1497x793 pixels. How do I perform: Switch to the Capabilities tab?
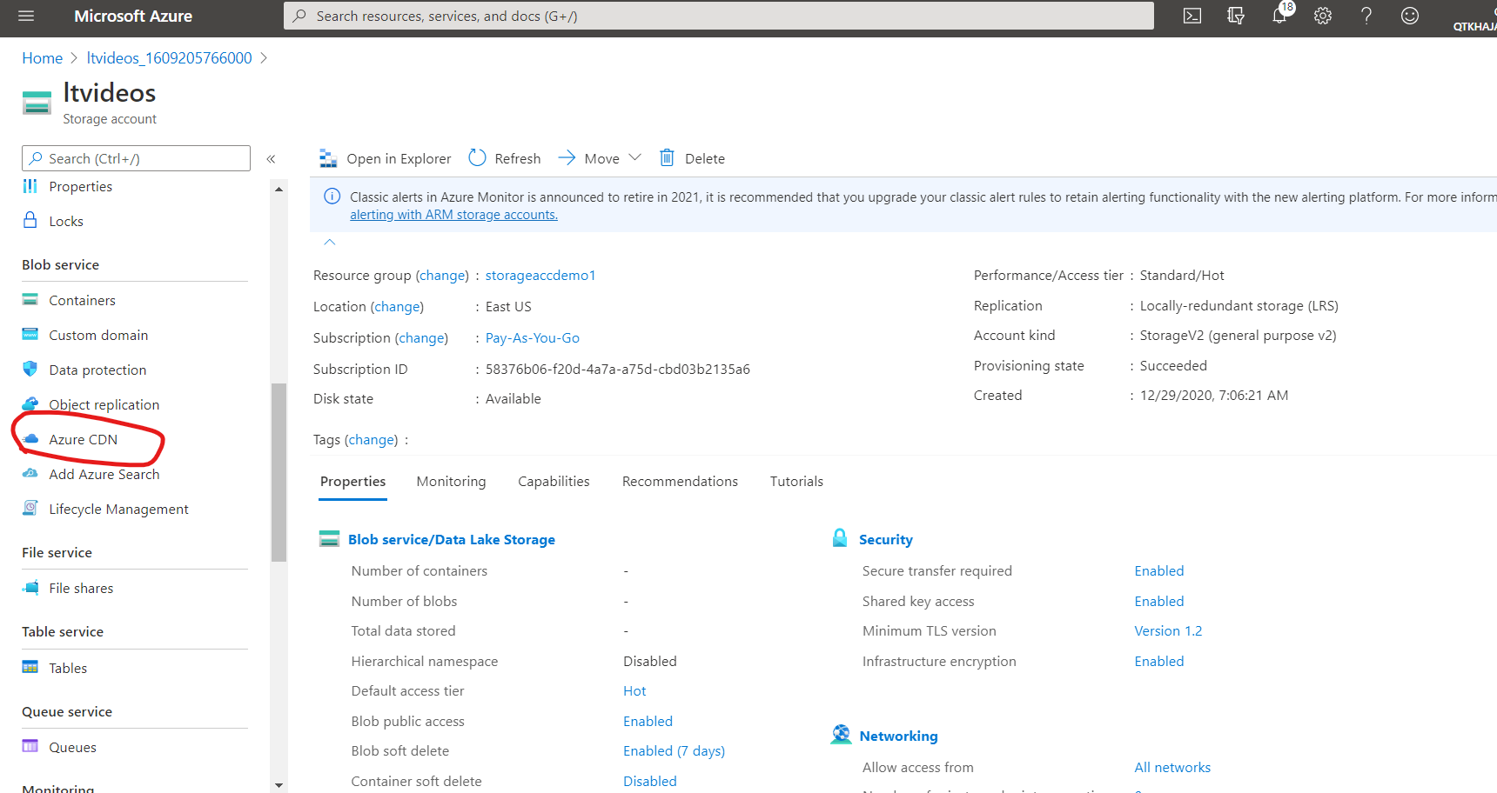[554, 481]
